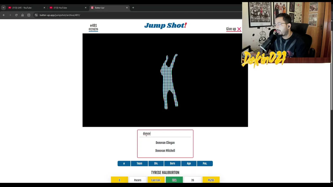Switch to the second YouTube tab
The image size is (333, 187).
pos(68,8)
